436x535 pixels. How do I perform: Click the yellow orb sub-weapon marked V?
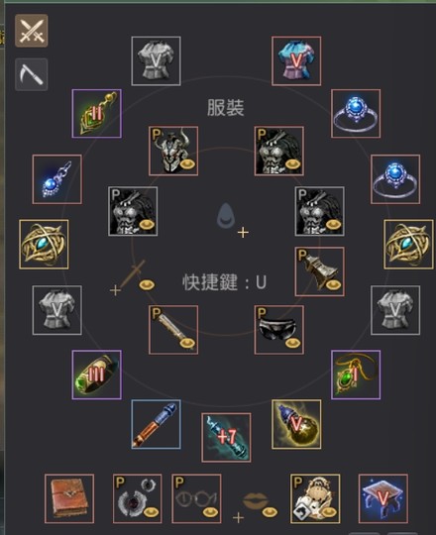point(296,424)
